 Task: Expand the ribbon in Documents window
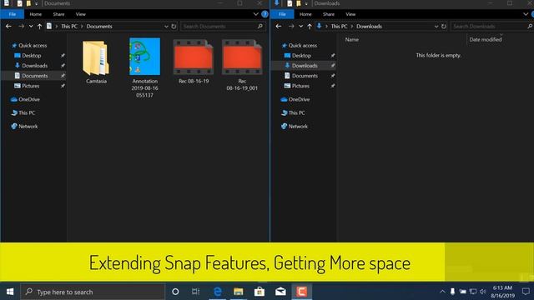(256, 14)
